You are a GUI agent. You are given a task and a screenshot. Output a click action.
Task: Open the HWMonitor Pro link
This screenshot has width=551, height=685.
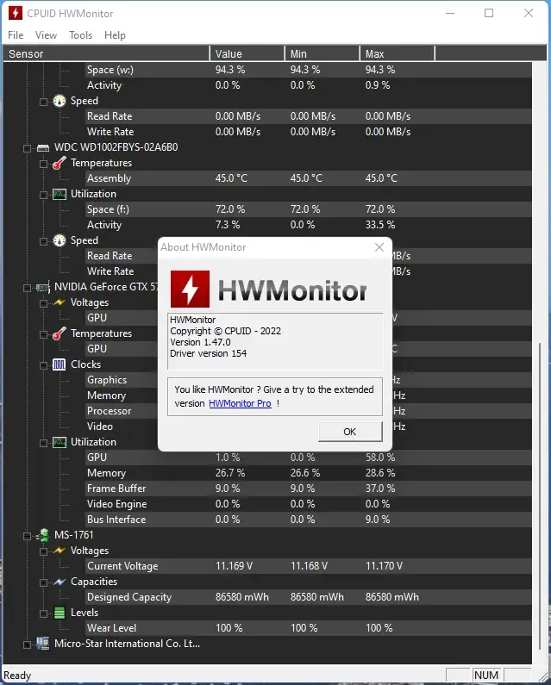240,403
